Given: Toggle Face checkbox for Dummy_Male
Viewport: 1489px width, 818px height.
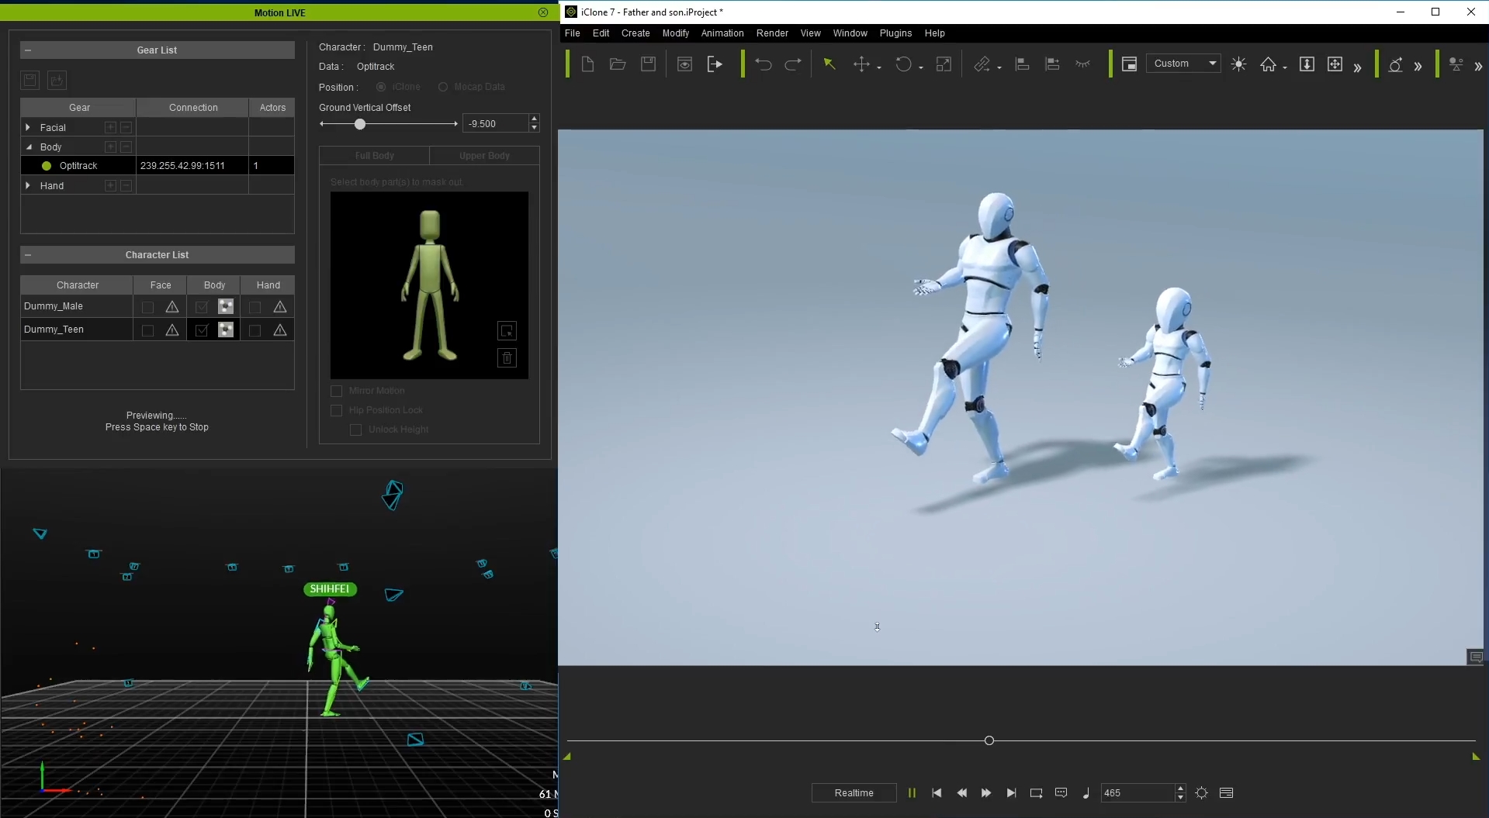Looking at the screenshot, I should (147, 307).
